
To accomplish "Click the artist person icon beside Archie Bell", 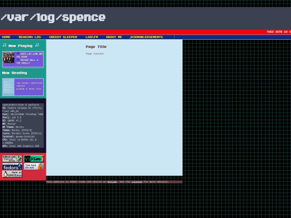I will tap(18, 60).
